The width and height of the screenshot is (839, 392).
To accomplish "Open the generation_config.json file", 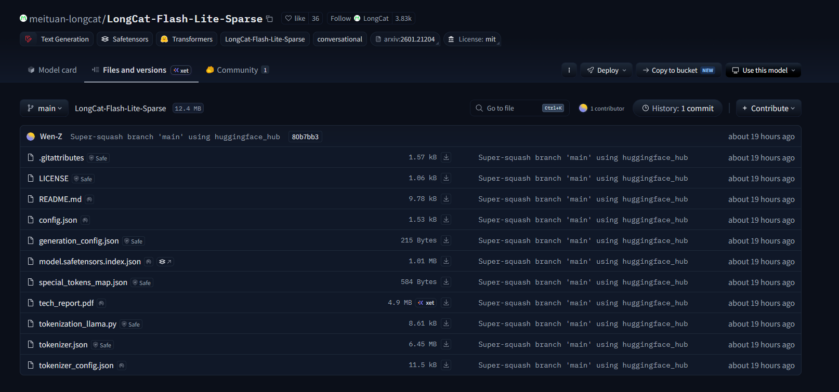I will click(x=79, y=241).
